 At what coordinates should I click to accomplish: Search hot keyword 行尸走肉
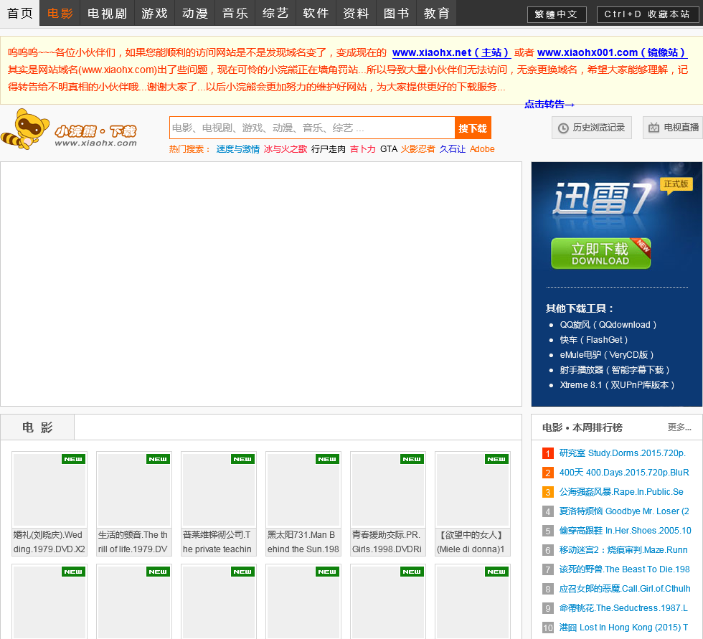329,149
